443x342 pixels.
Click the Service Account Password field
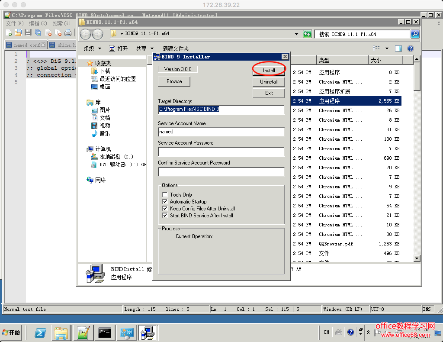(x=221, y=152)
